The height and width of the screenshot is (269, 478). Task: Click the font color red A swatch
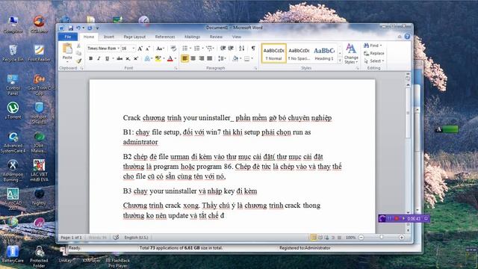170,58
